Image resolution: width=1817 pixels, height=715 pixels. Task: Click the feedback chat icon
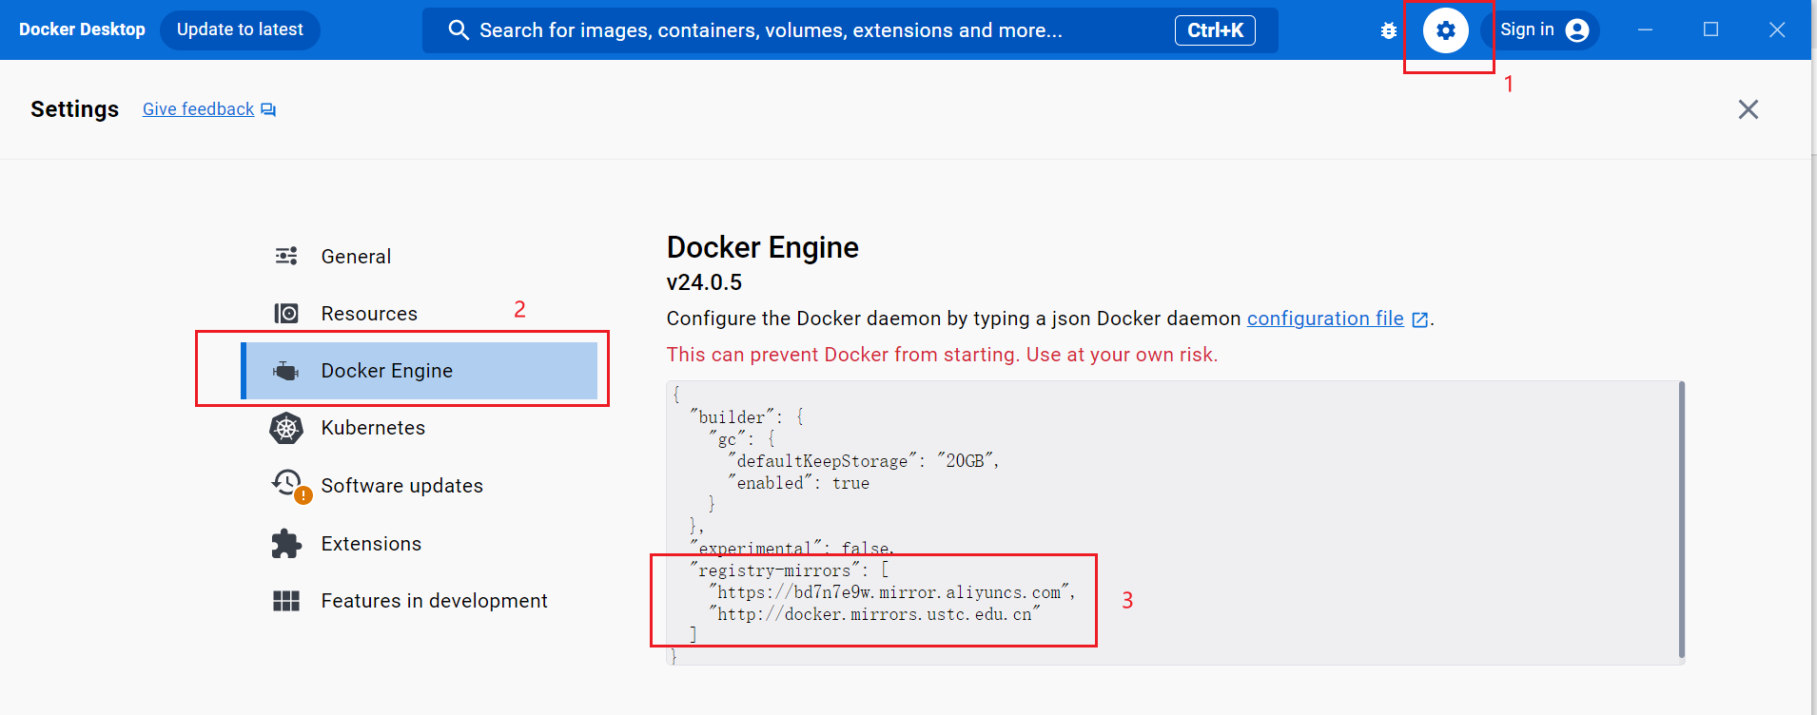[x=268, y=110]
